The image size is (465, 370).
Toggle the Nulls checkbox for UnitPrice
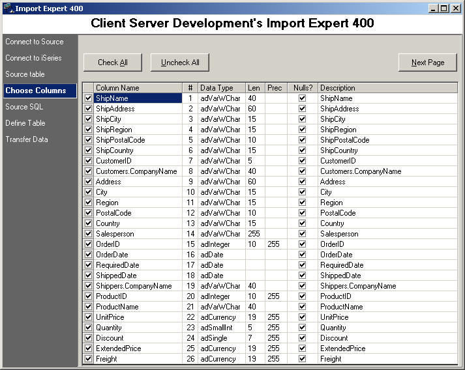pos(302,317)
